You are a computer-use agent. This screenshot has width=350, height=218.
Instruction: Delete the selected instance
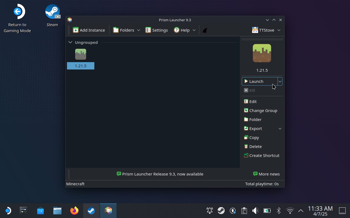click(253, 146)
